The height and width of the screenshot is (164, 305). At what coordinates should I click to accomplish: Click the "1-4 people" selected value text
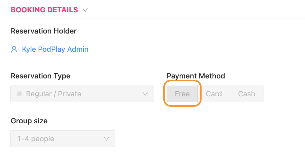pos(36,139)
